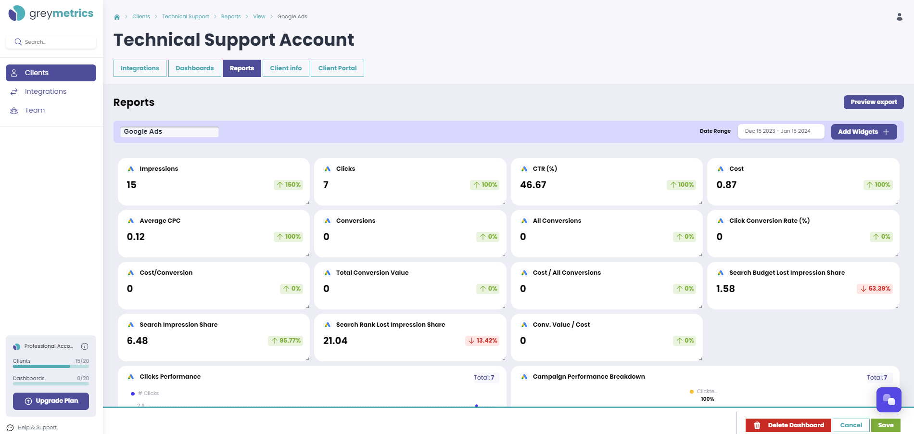The width and height of the screenshot is (914, 434).
Task: Click the Preview export button
Action: (874, 102)
